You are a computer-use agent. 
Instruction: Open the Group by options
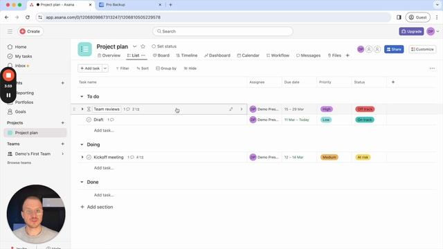coord(166,68)
